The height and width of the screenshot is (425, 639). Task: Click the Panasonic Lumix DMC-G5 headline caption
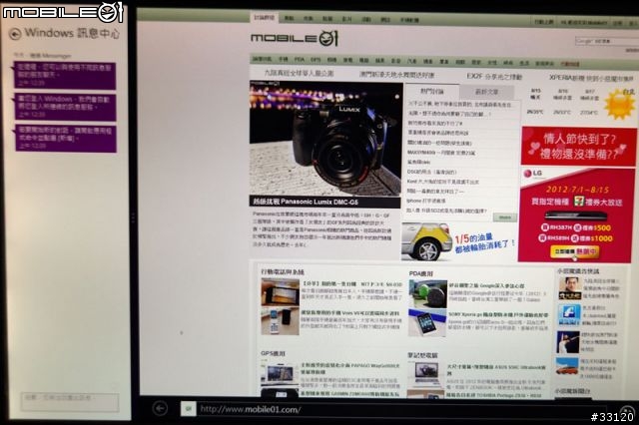point(306,202)
